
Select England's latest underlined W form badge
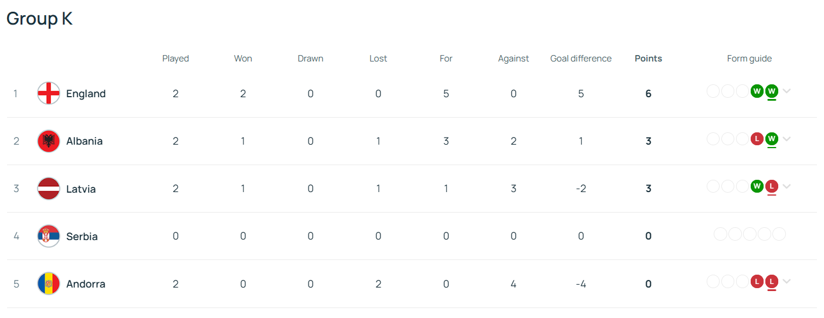coord(772,91)
